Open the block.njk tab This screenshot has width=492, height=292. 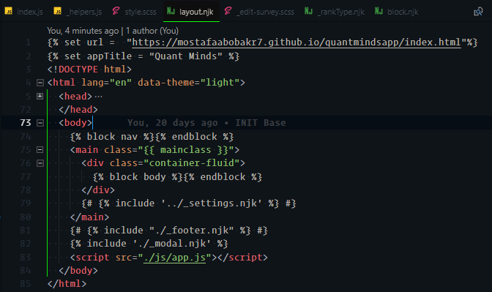397,12
